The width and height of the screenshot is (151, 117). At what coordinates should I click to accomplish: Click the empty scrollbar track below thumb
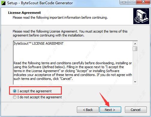tap(135, 65)
